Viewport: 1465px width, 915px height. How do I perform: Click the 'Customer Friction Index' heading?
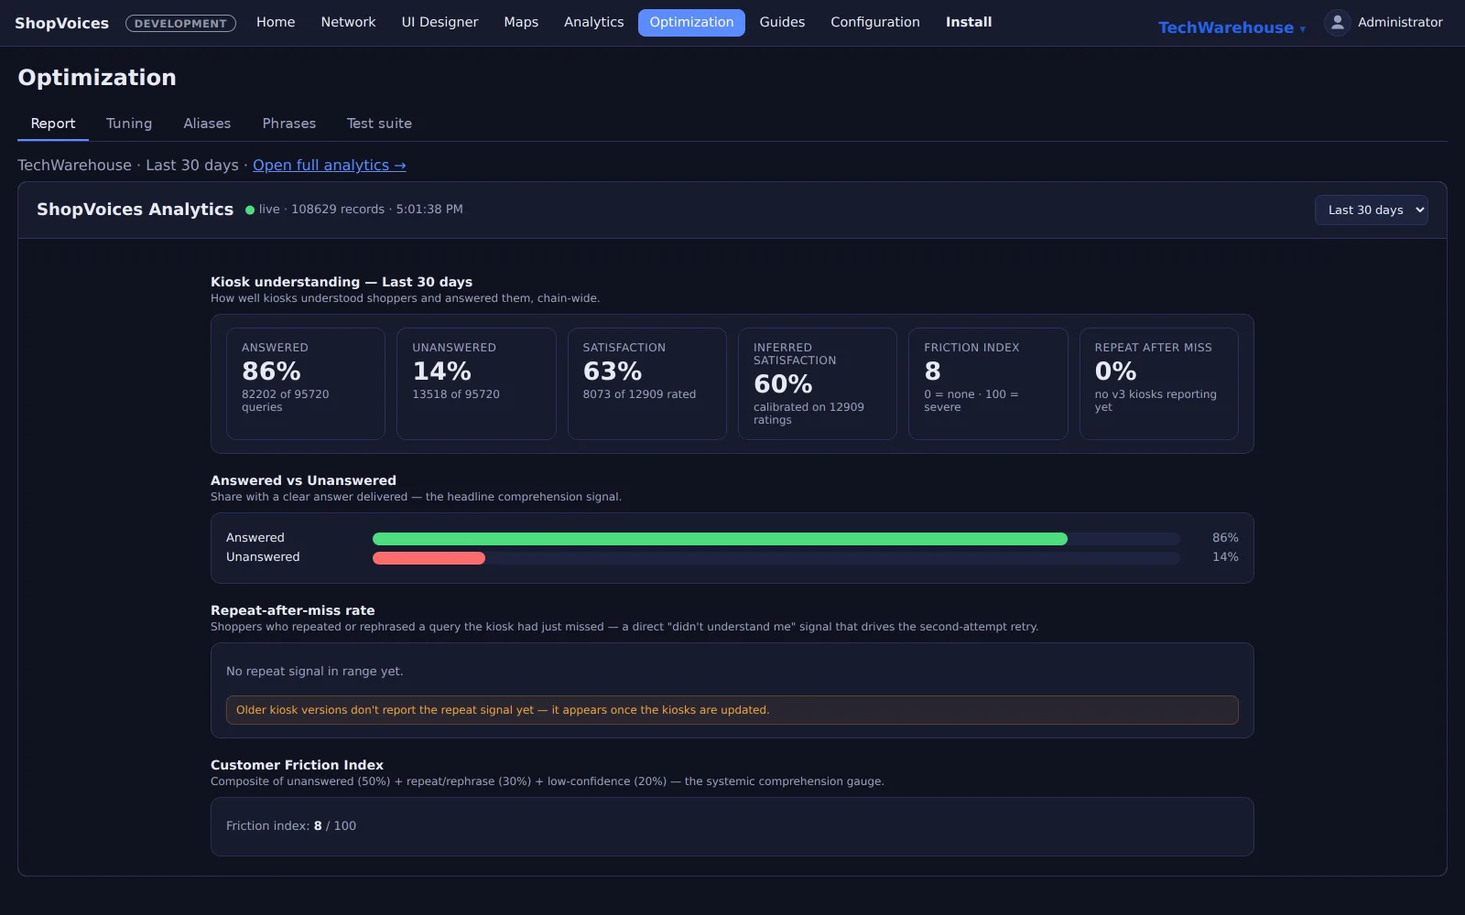pyautogui.click(x=297, y=765)
